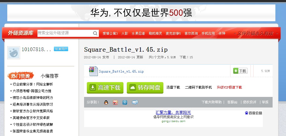Open 水果忍者 nav link
The width and height of the screenshot is (286, 136).
click(x=138, y=34)
